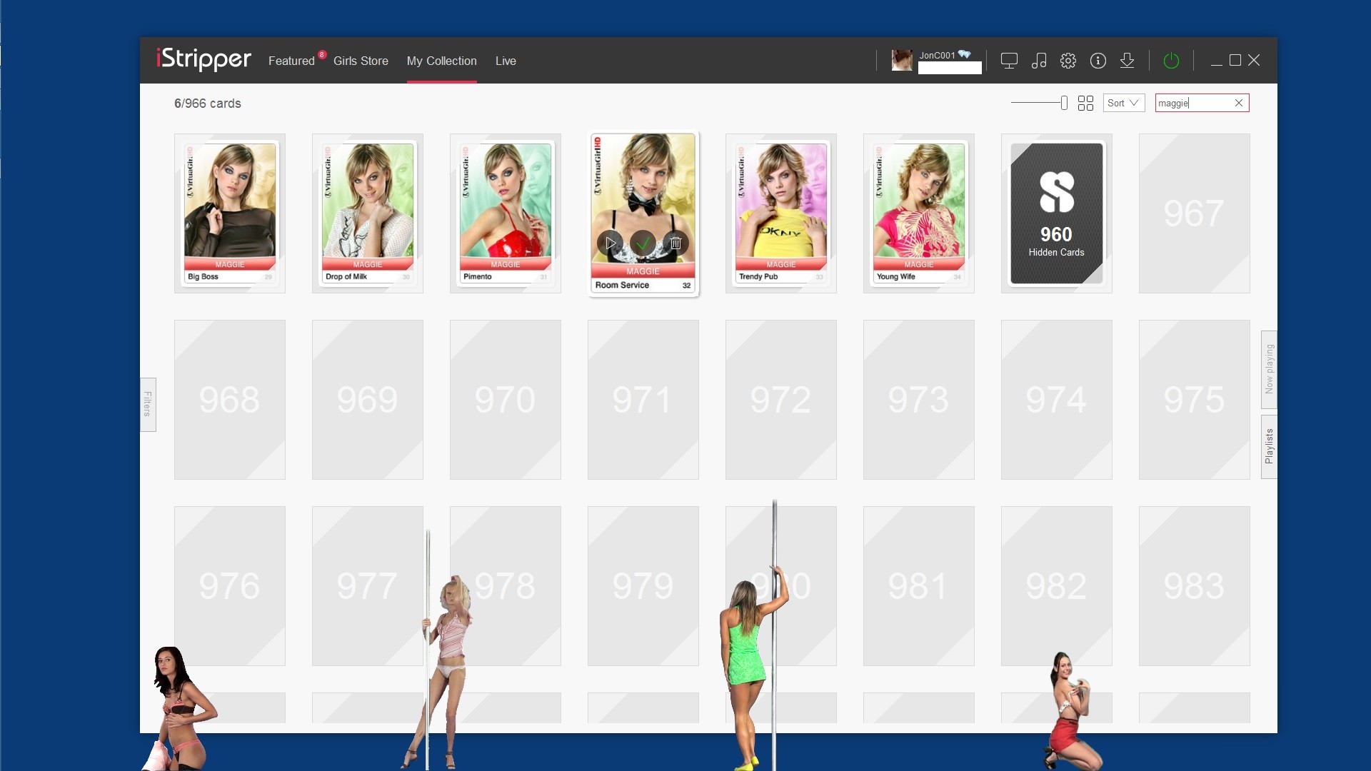Toggle green checkmark on Room Service card
The width and height of the screenshot is (1371, 771).
643,243
